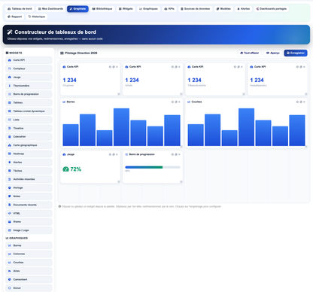The height and width of the screenshot is (292, 313).
Task: Open the Bibliothèque tab
Action: coord(102,9)
